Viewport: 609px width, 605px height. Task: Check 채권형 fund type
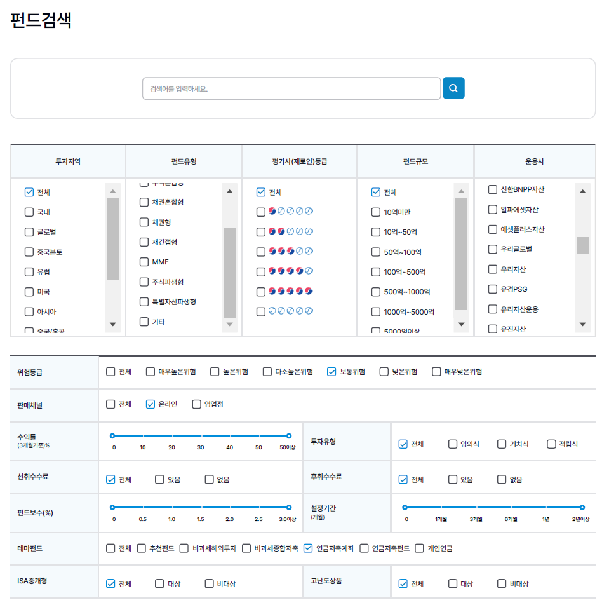[x=144, y=222]
